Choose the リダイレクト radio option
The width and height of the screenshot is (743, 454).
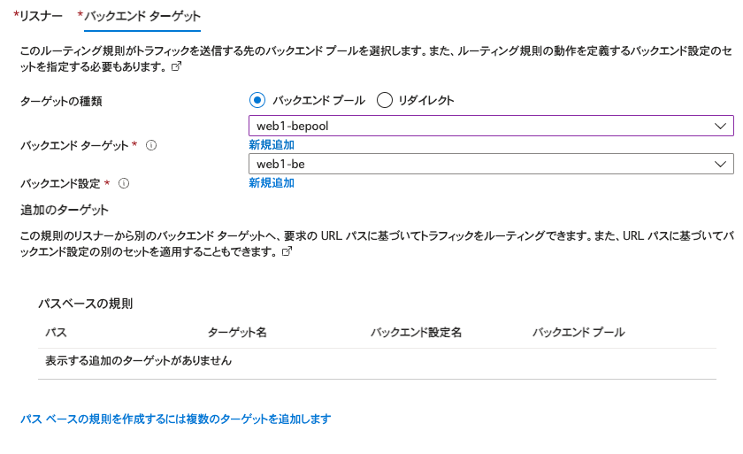point(385,100)
